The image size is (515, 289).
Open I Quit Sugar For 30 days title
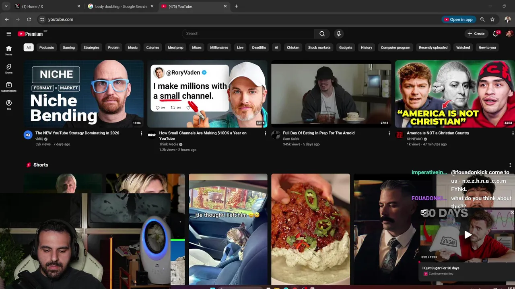[441, 268]
